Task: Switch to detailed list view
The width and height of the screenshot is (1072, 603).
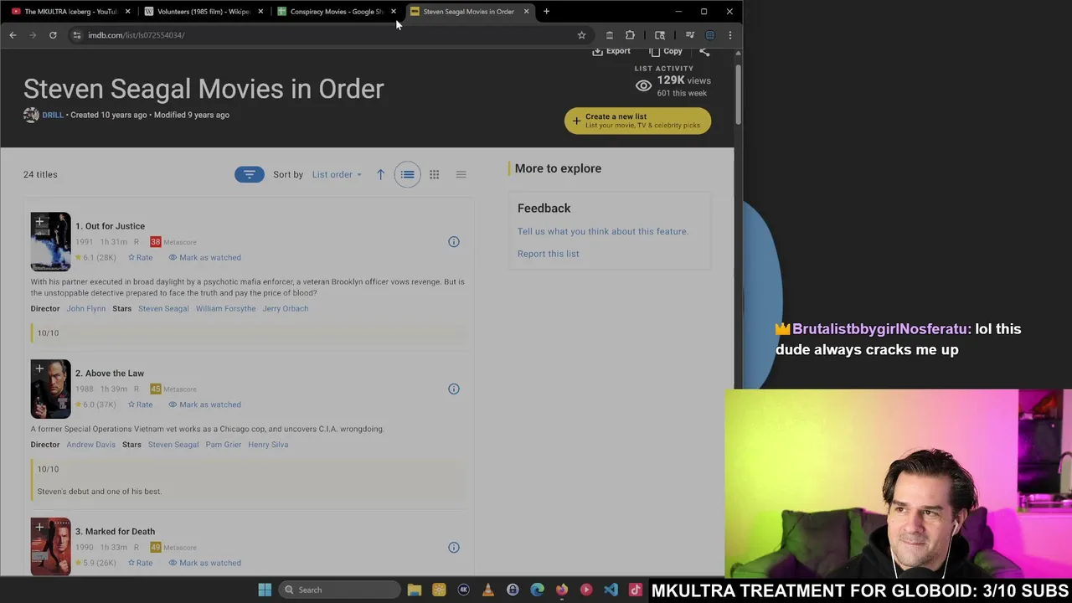Action: click(407, 174)
